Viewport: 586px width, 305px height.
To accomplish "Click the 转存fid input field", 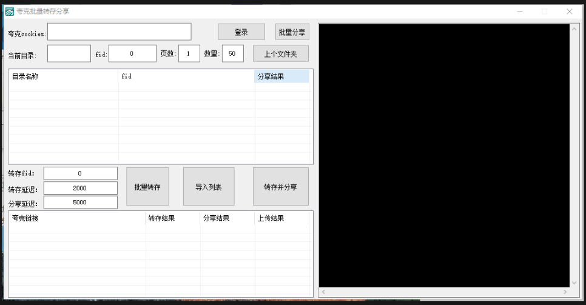I will (80, 173).
